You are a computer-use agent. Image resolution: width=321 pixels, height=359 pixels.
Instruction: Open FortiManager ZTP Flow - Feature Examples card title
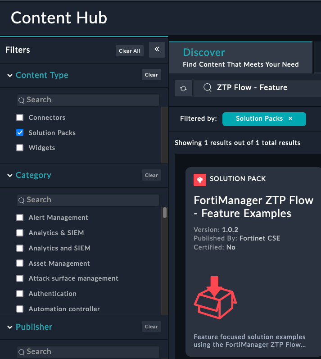(x=253, y=207)
